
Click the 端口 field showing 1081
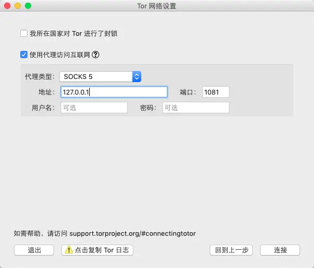216,92
